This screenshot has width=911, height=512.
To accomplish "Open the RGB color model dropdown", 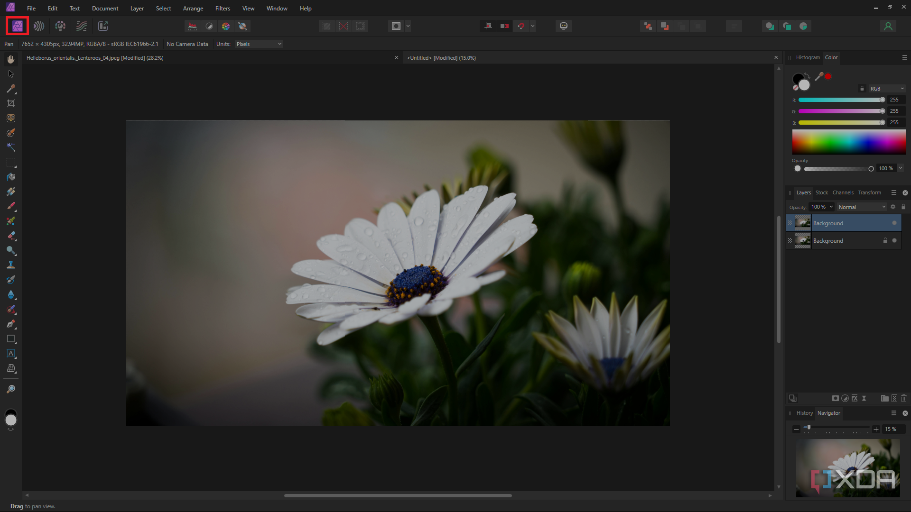I will 887,89.
